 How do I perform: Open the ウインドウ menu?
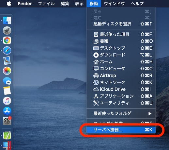[x=115, y=4]
